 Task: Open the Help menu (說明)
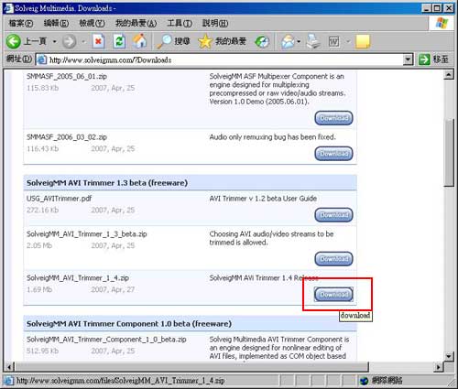(215, 23)
